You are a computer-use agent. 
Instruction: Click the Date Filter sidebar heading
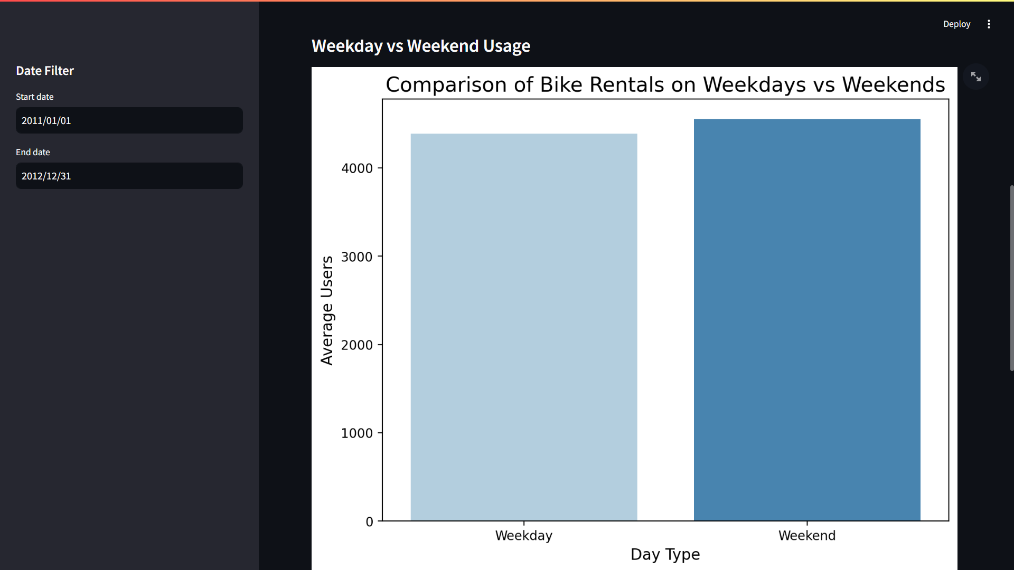[x=45, y=71]
